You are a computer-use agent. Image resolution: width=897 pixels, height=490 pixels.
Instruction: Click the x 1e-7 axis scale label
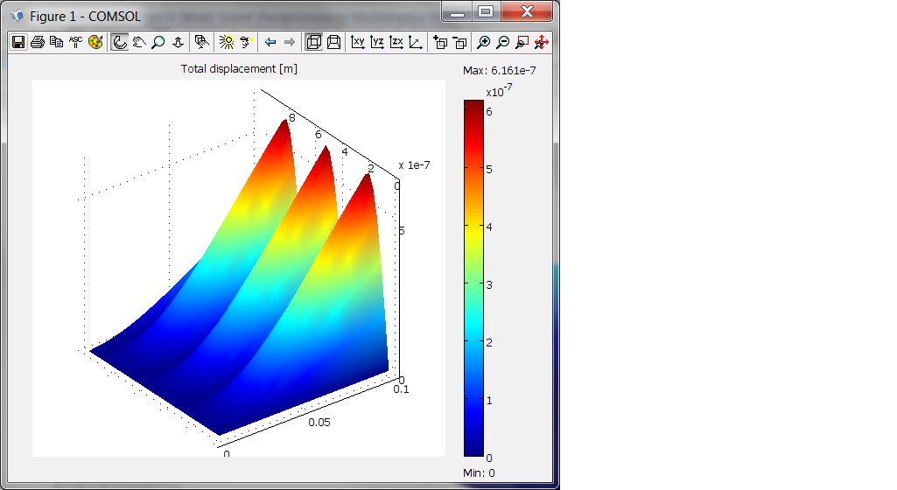click(414, 164)
